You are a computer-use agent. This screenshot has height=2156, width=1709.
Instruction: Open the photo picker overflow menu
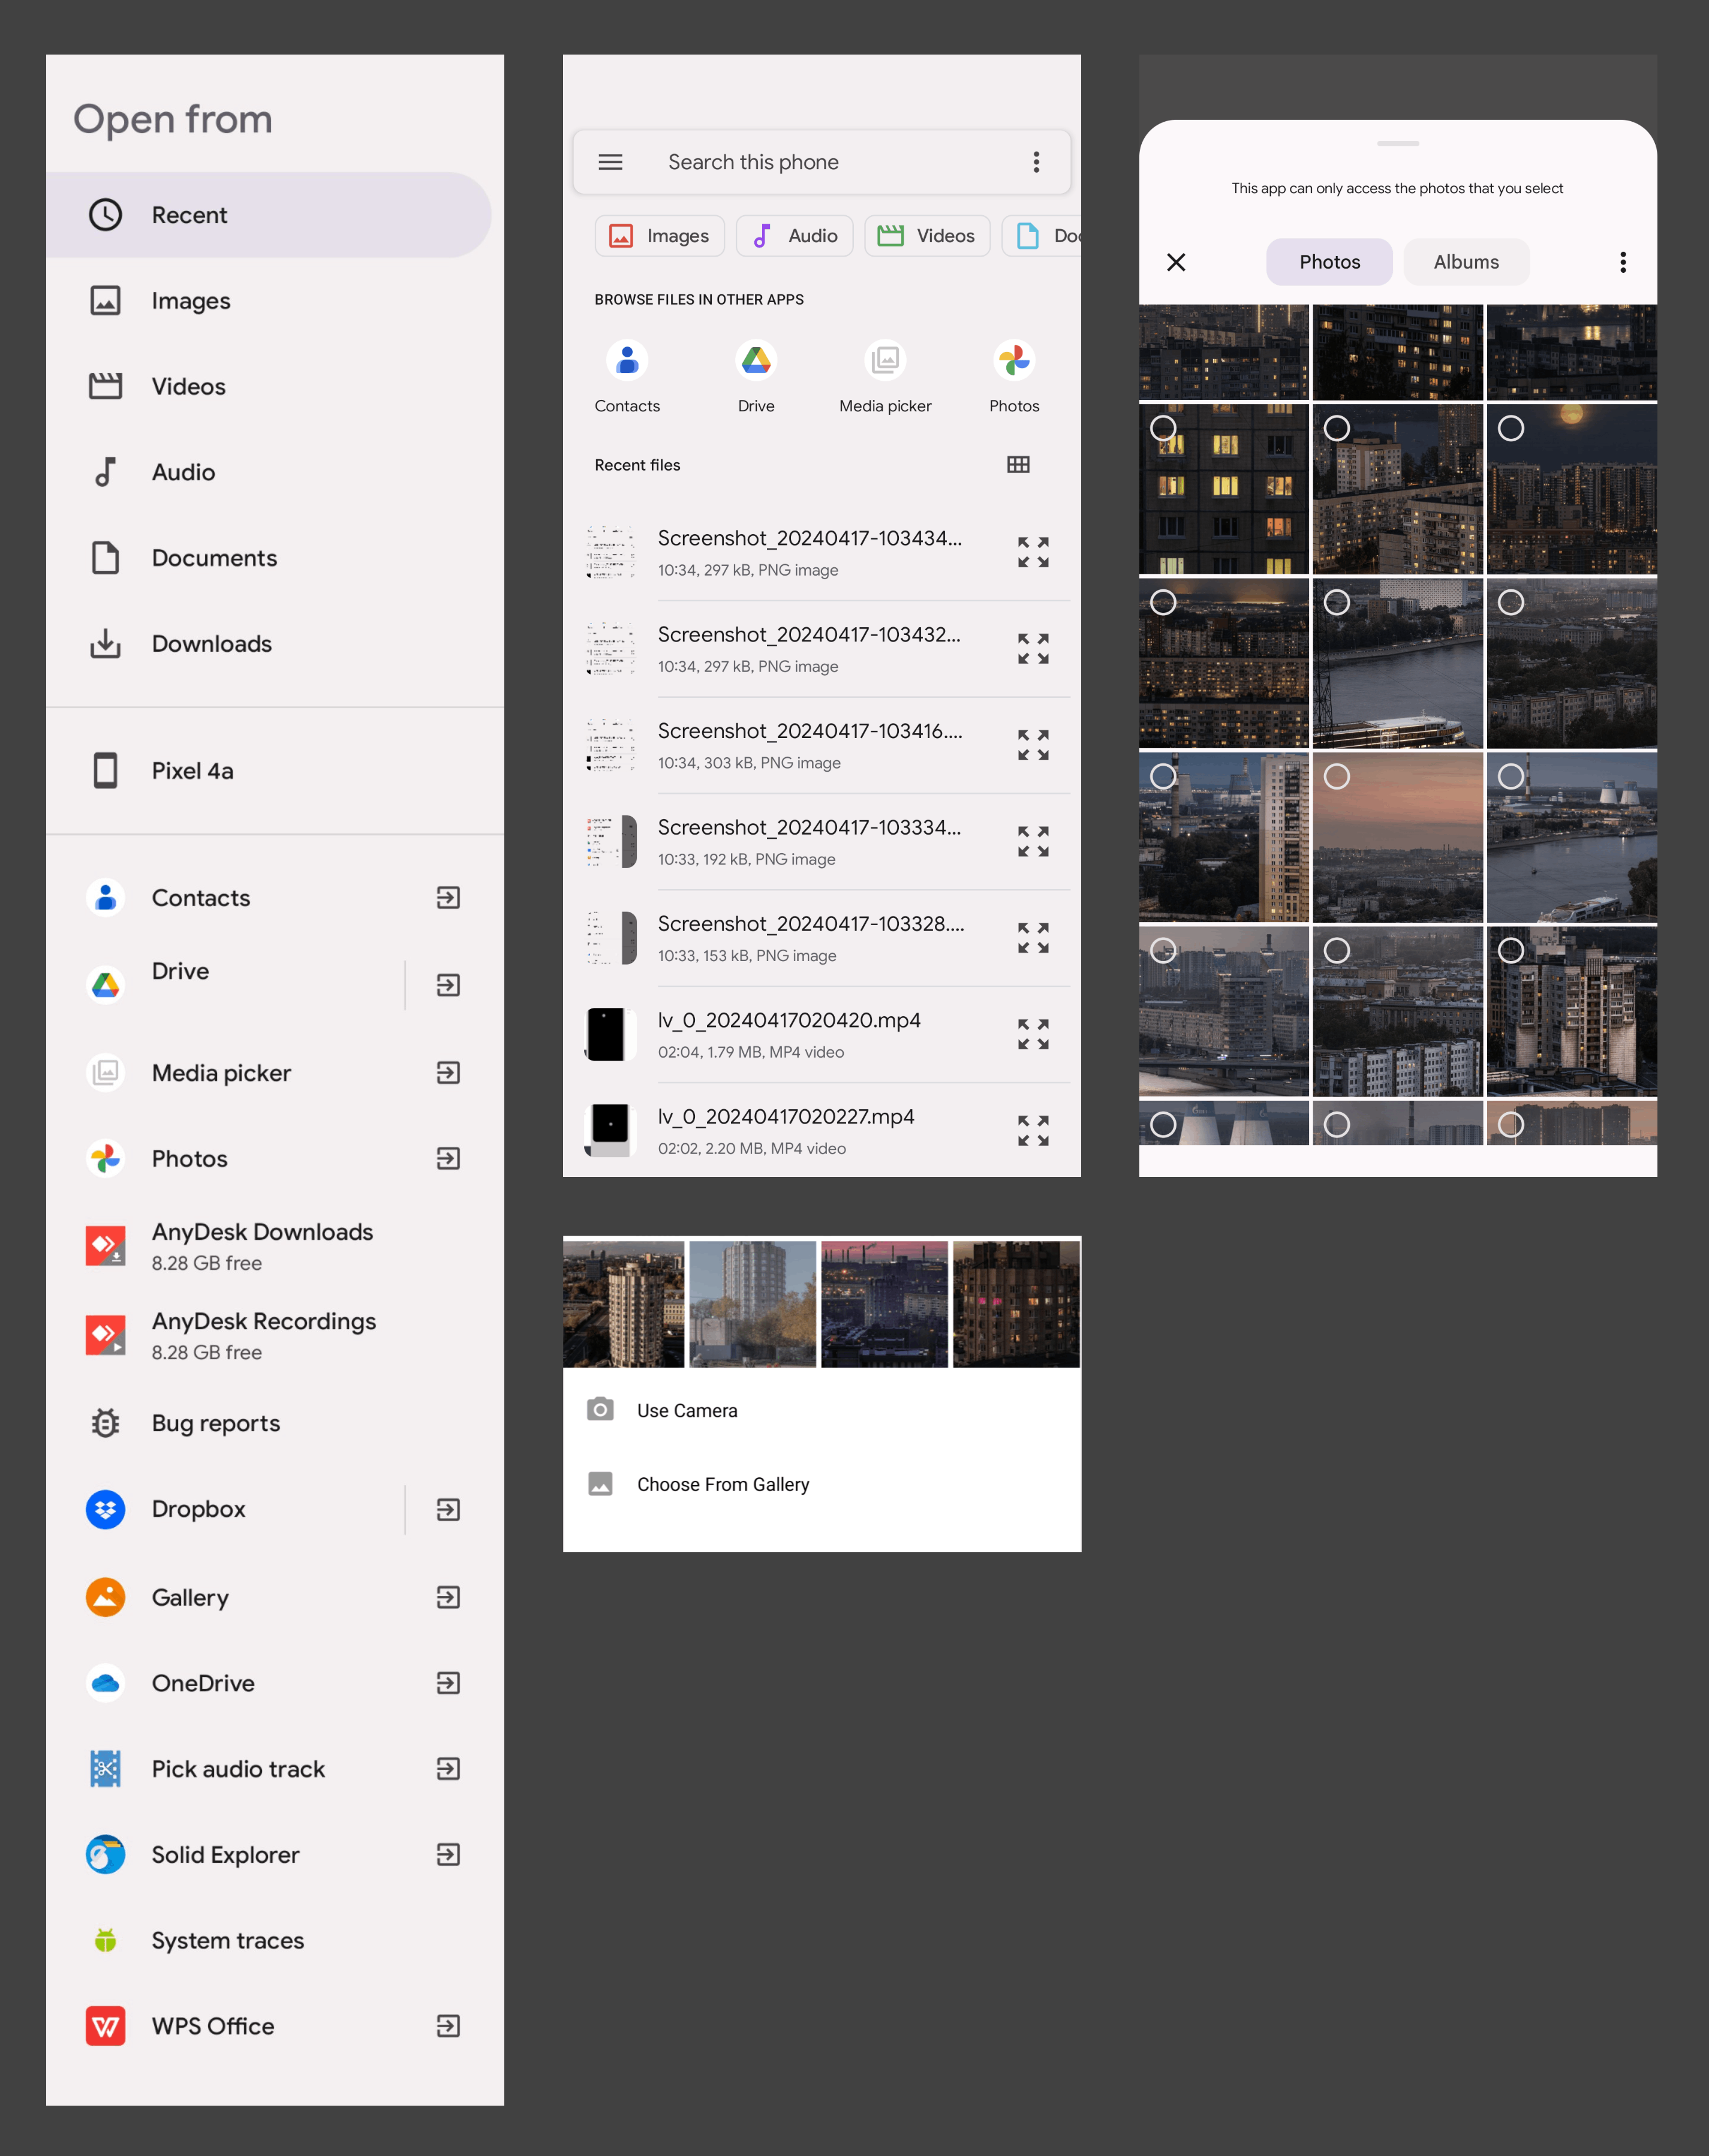(x=1622, y=262)
